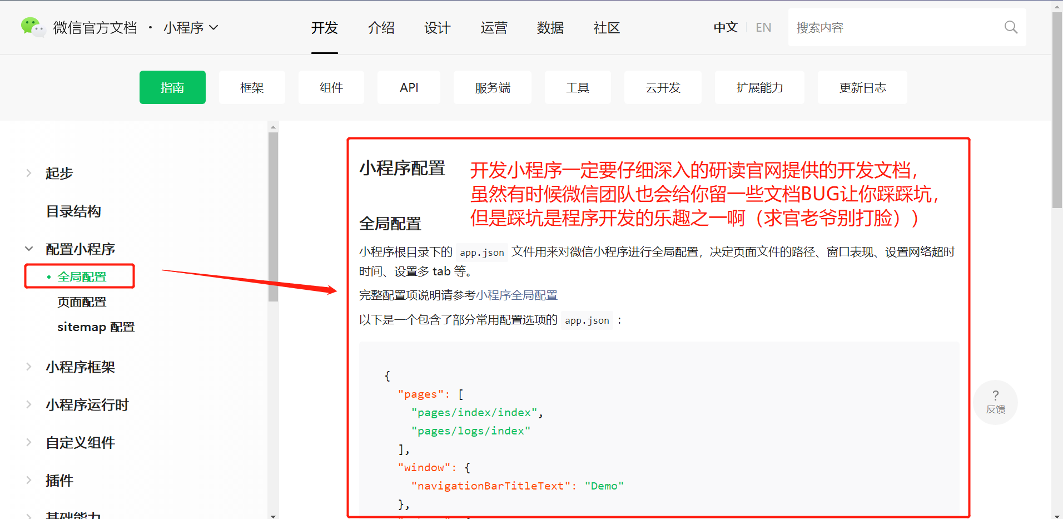Expand the 插件 sidebar section
The image size is (1063, 519).
pyautogui.click(x=29, y=480)
